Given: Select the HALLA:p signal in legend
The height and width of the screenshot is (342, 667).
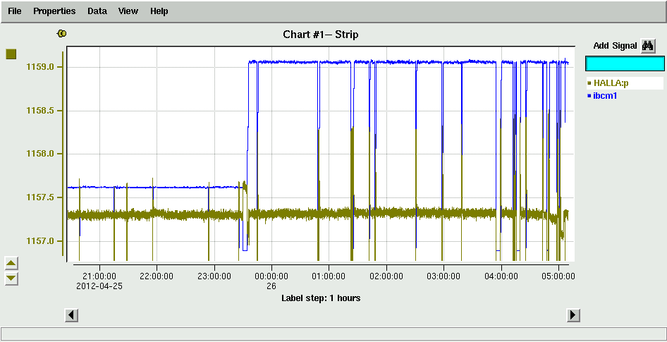Looking at the screenshot, I should (625, 83).
